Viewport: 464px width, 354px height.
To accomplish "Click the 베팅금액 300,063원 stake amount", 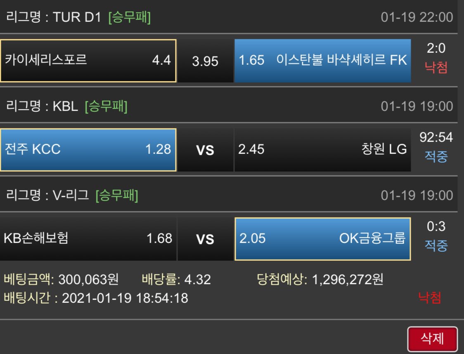I will (x=61, y=280).
